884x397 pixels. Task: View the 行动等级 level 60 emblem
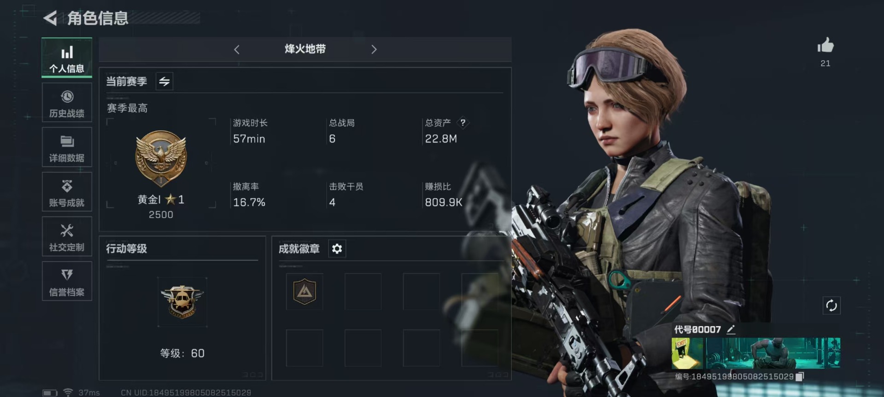(182, 302)
